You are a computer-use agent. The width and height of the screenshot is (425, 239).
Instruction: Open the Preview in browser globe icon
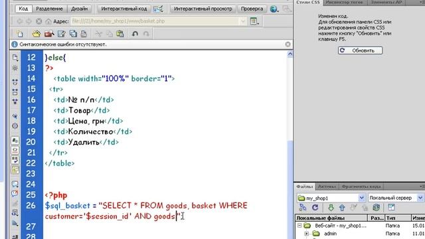274,9
